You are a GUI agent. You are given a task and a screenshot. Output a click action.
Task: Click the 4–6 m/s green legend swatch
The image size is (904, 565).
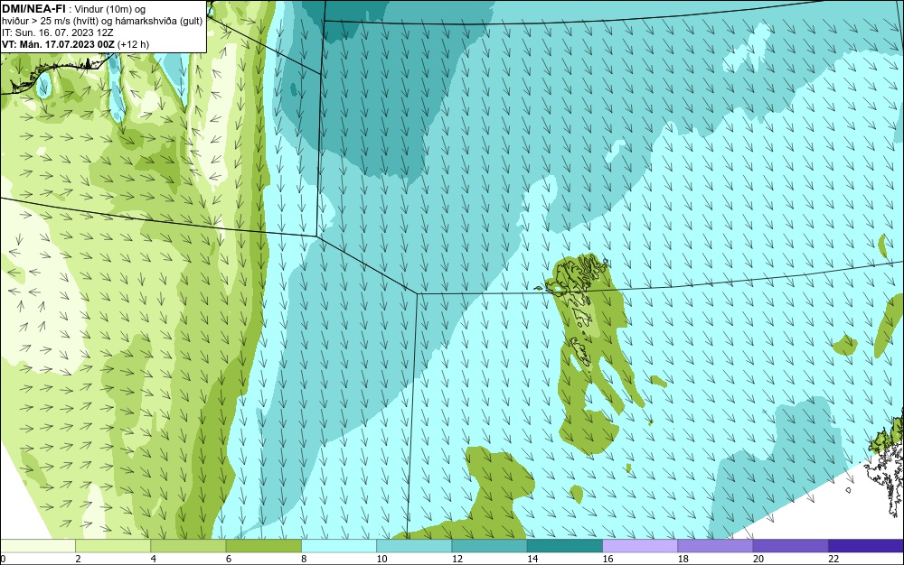[188, 546]
